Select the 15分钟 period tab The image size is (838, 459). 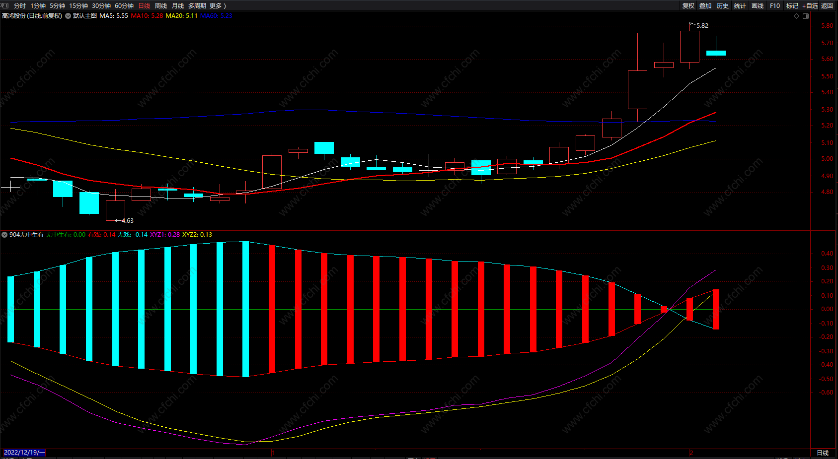(x=78, y=6)
